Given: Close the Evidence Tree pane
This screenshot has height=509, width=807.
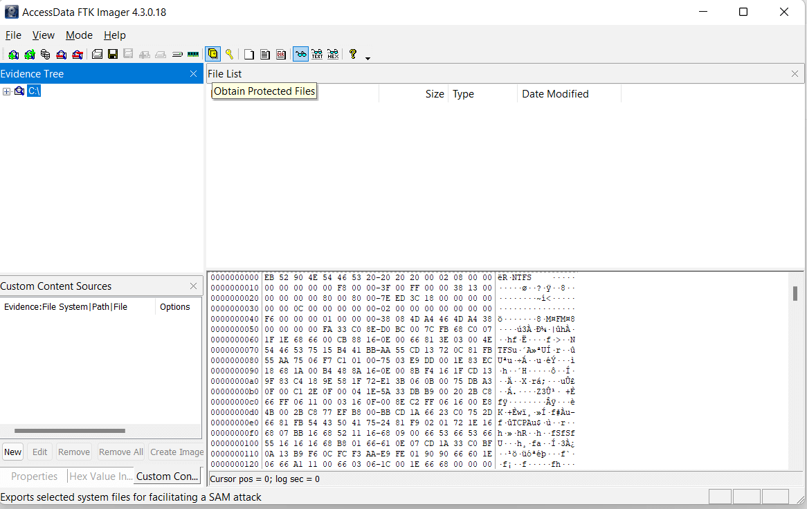Looking at the screenshot, I should pyautogui.click(x=194, y=74).
